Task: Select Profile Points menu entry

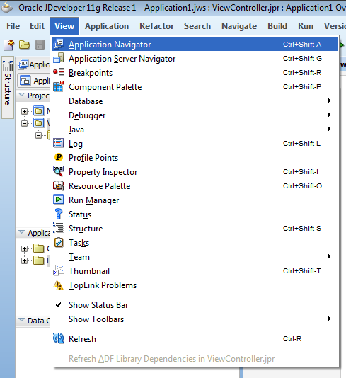Action: point(195,158)
